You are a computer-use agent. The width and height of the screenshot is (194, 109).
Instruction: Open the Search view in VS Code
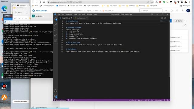pos(55,24)
